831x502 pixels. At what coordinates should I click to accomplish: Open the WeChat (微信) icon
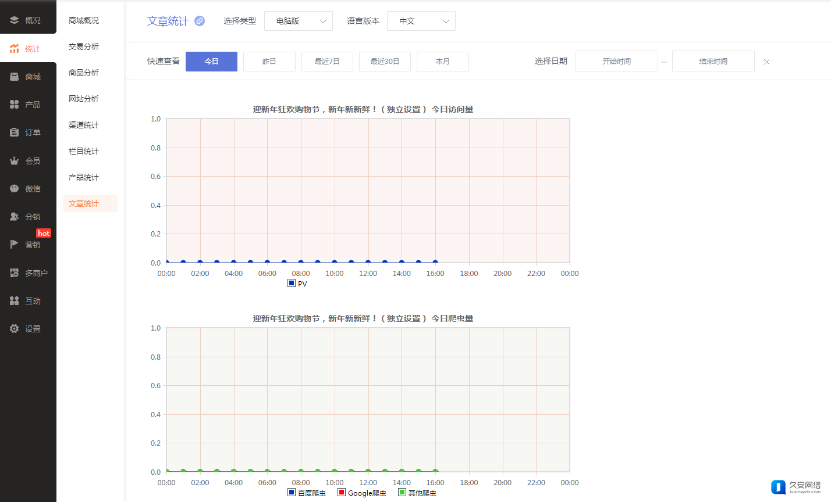[x=15, y=189]
